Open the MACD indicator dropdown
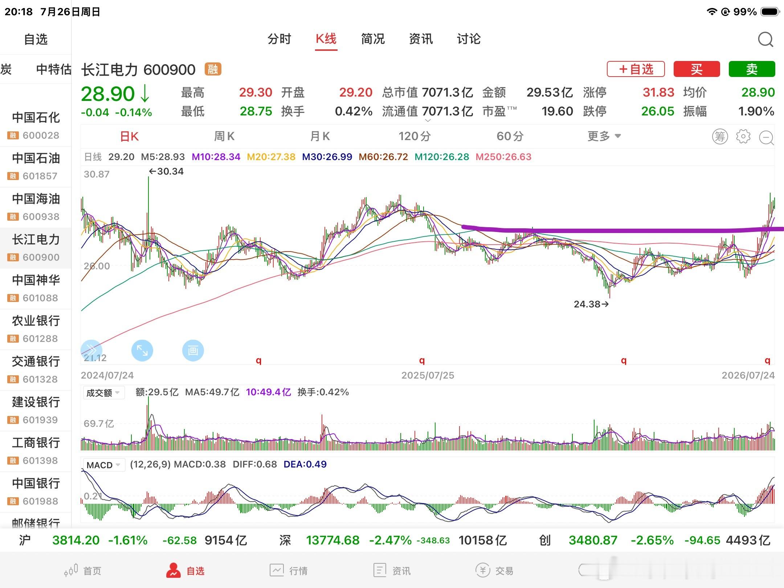 click(104, 465)
